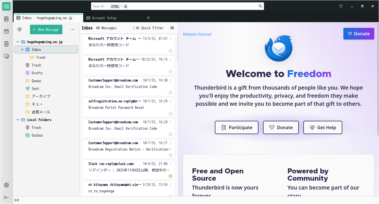Select the Outbox folder under Local Folders

pyautogui.click(x=46, y=135)
